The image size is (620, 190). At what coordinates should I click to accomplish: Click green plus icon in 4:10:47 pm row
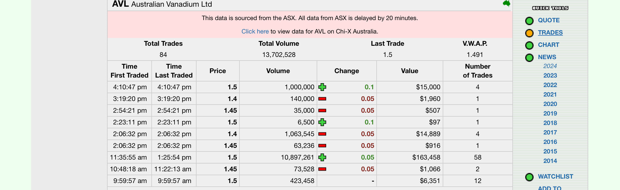[x=322, y=87]
